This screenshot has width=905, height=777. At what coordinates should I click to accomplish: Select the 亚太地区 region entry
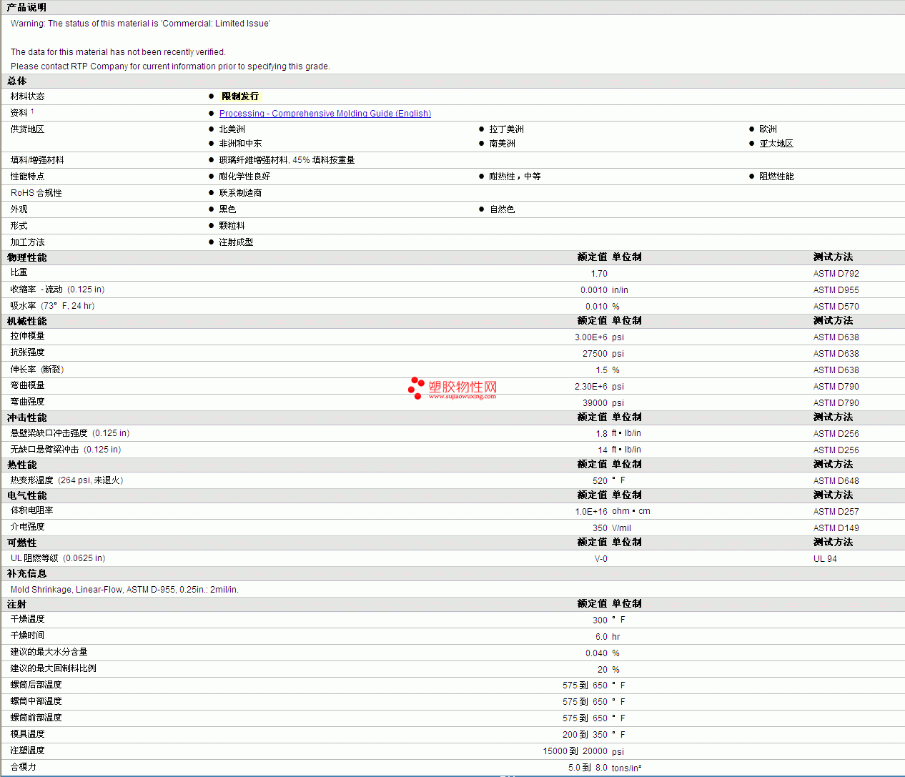[x=776, y=144]
